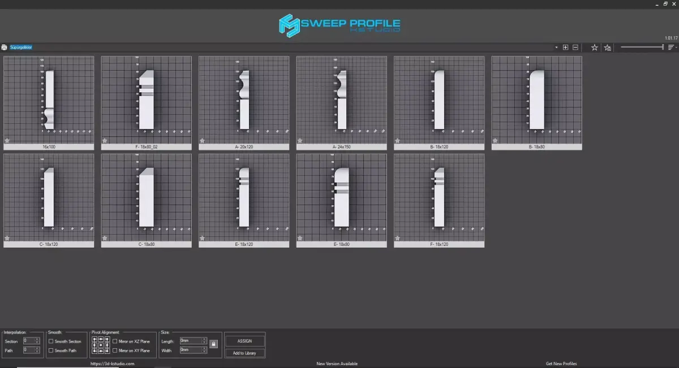The width and height of the screenshot is (679, 368).
Task: Set pivot alignment to the top-right point
Action: pos(107,339)
